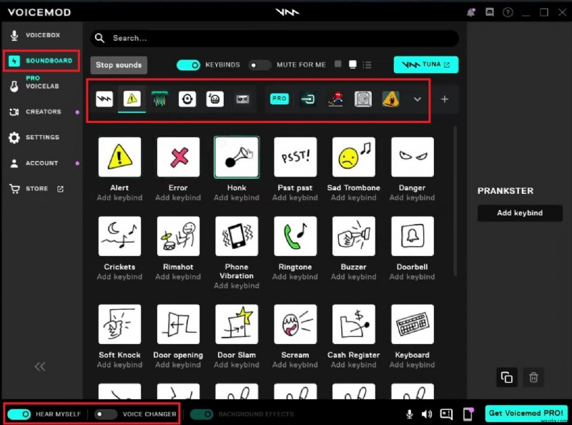Go to Creators section
Screen dimensions: 572x425
[36, 112]
